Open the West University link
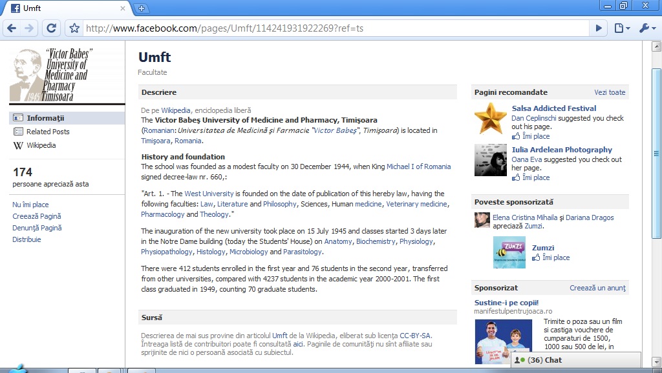The width and height of the screenshot is (662, 373). [x=209, y=194]
